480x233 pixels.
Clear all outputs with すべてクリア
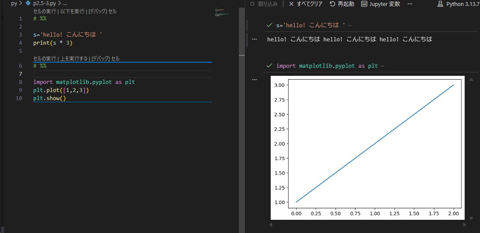pos(306,4)
